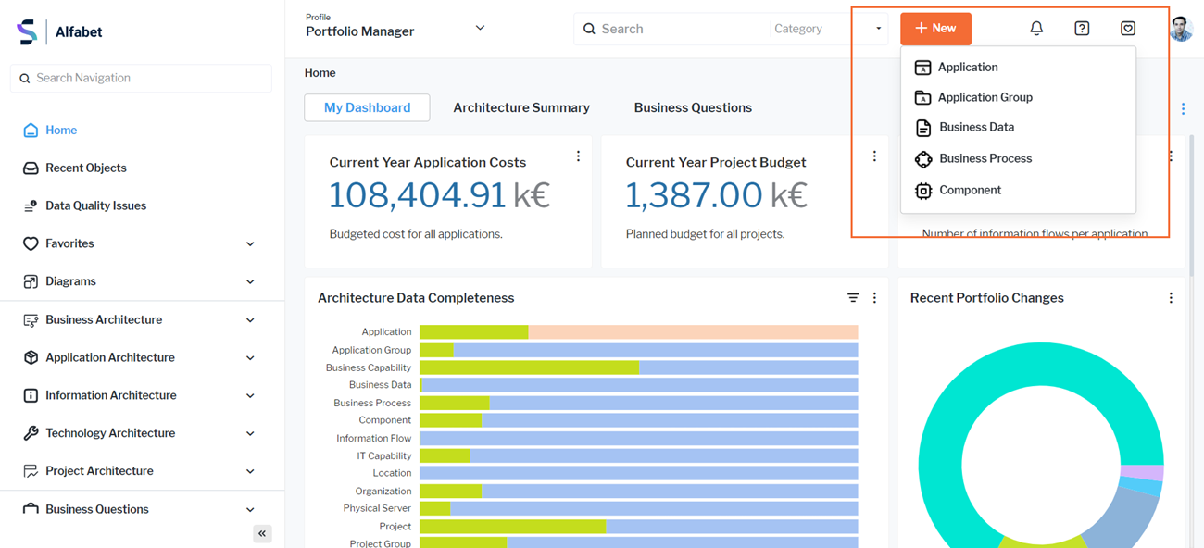Open the Category dropdown in search bar
The image size is (1204, 548).
click(x=826, y=29)
